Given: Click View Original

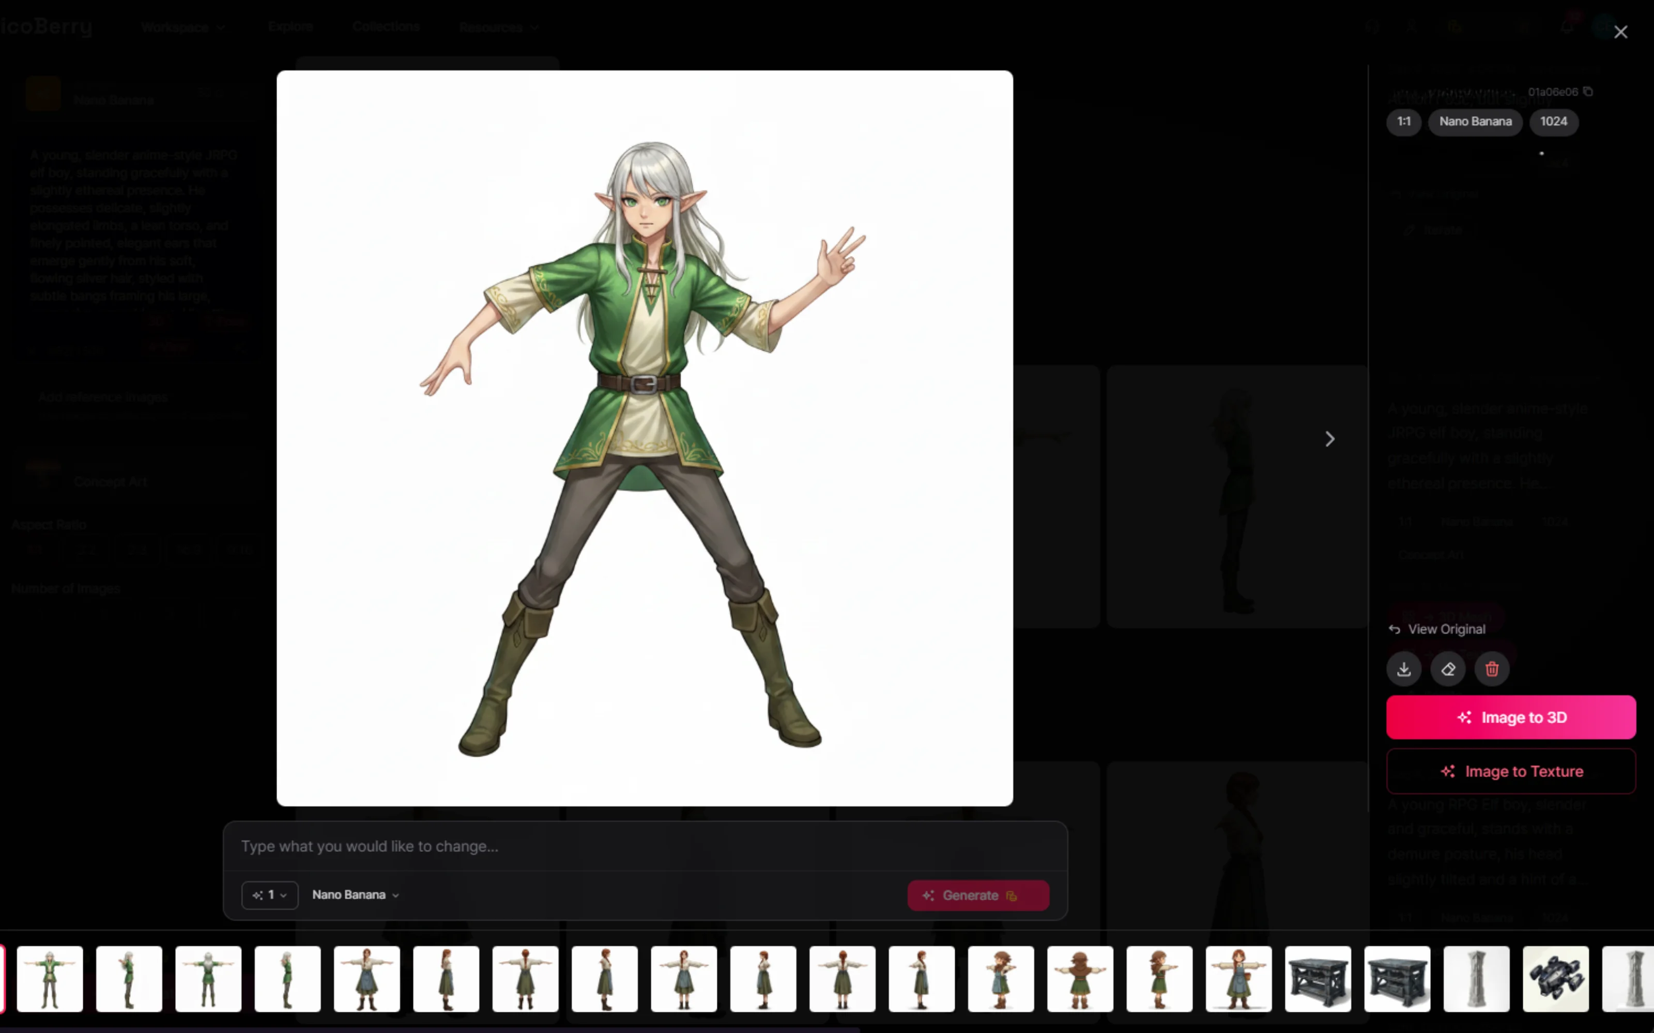Looking at the screenshot, I should [1437, 629].
